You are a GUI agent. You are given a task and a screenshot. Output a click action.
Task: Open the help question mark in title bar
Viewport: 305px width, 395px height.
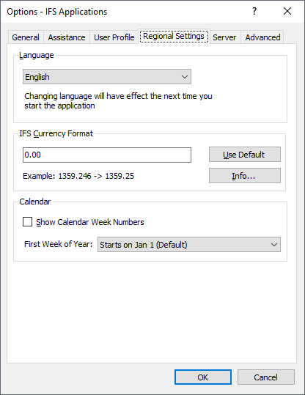click(x=254, y=11)
